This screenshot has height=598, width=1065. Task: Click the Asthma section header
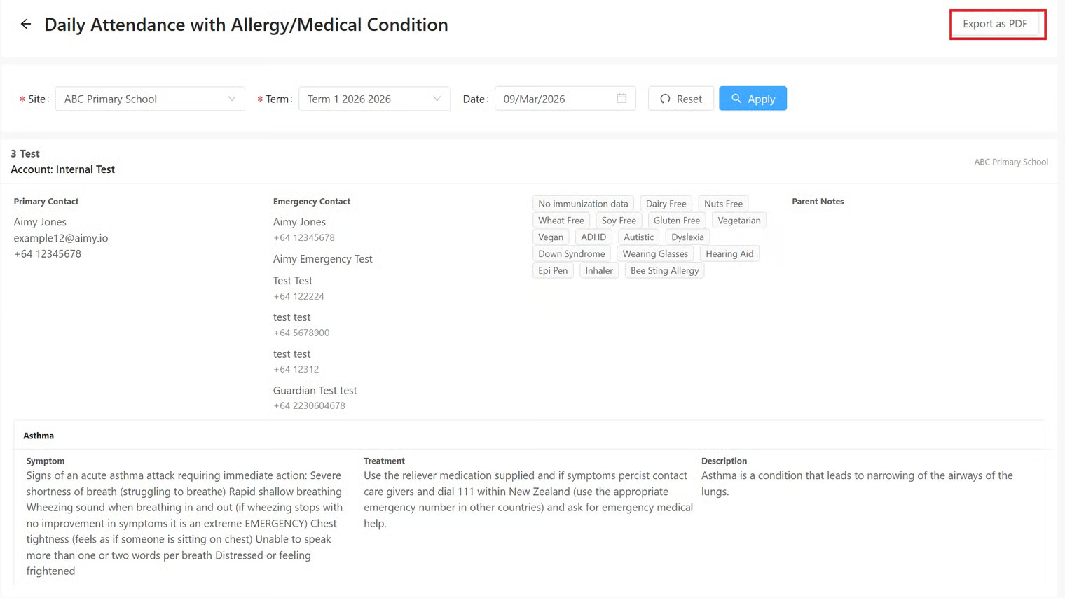click(x=39, y=436)
